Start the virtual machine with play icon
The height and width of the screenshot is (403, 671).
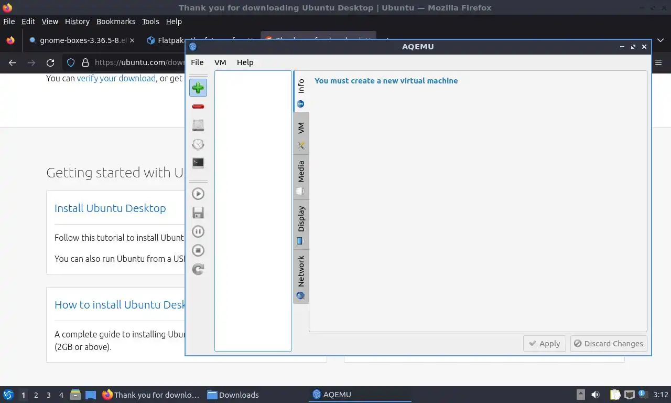coord(198,194)
